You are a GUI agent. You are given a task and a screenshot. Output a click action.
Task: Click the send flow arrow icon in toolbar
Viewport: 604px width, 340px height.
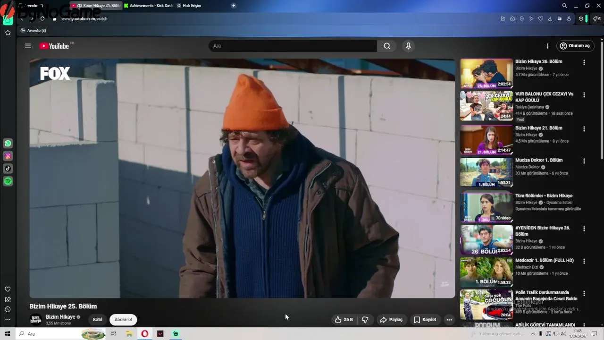[x=531, y=18]
